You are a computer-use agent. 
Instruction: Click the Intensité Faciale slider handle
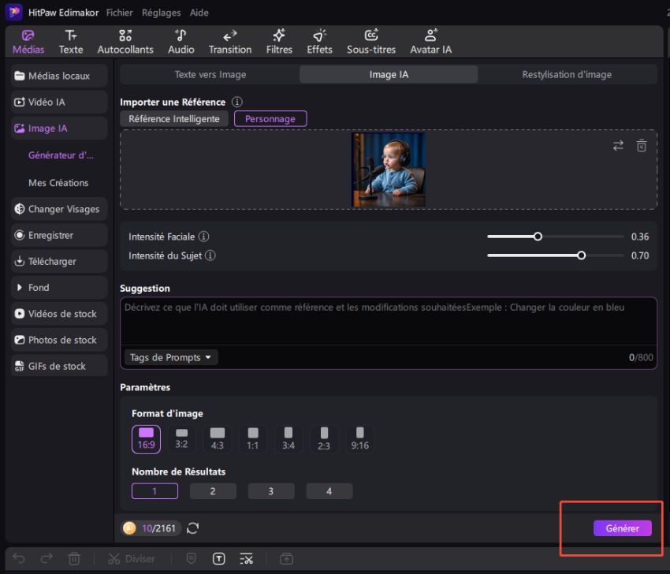pyautogui.click(x=538, y=237)
